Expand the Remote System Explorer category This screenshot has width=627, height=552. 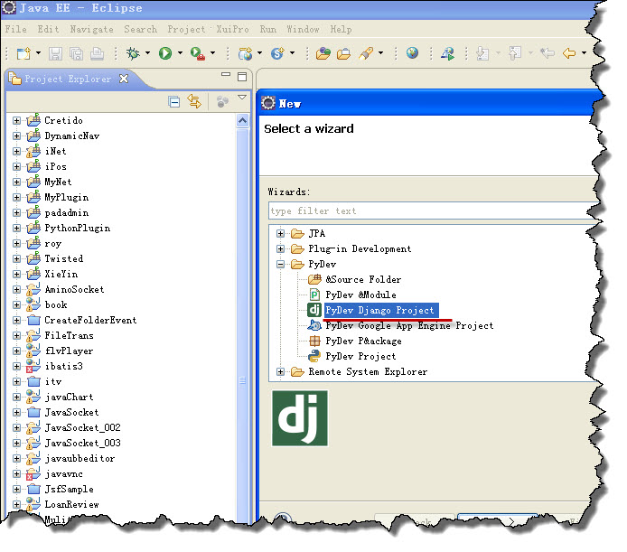pos(280,372)
